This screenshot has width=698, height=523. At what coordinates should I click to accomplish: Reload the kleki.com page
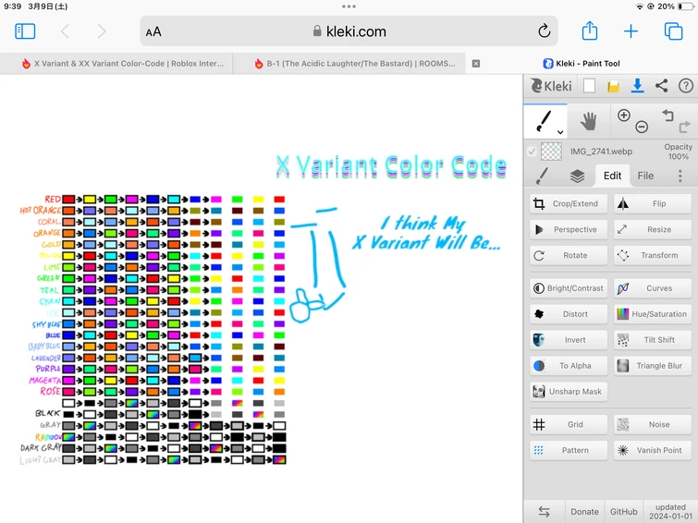pyautogui.click(x=544, y=31)
